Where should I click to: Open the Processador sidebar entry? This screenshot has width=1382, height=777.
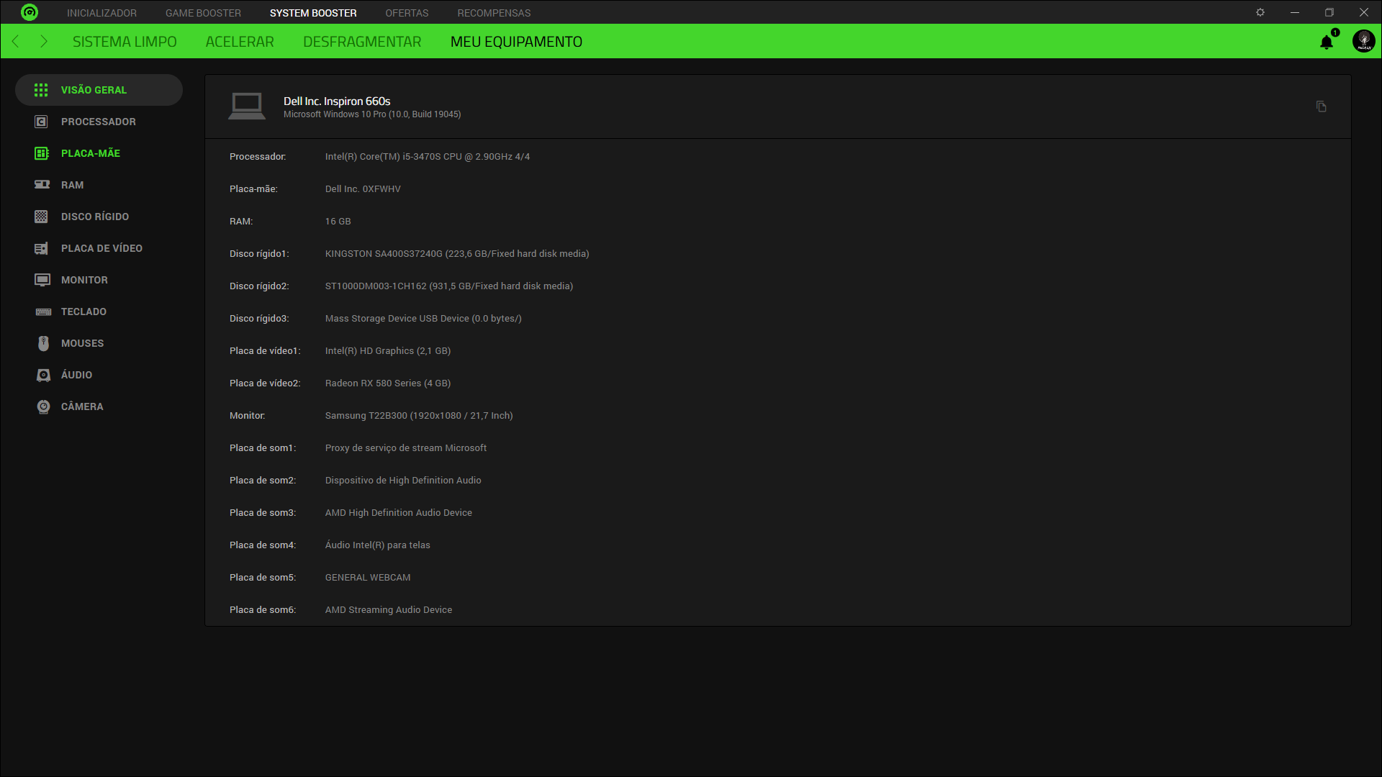[x=99, y=122]
